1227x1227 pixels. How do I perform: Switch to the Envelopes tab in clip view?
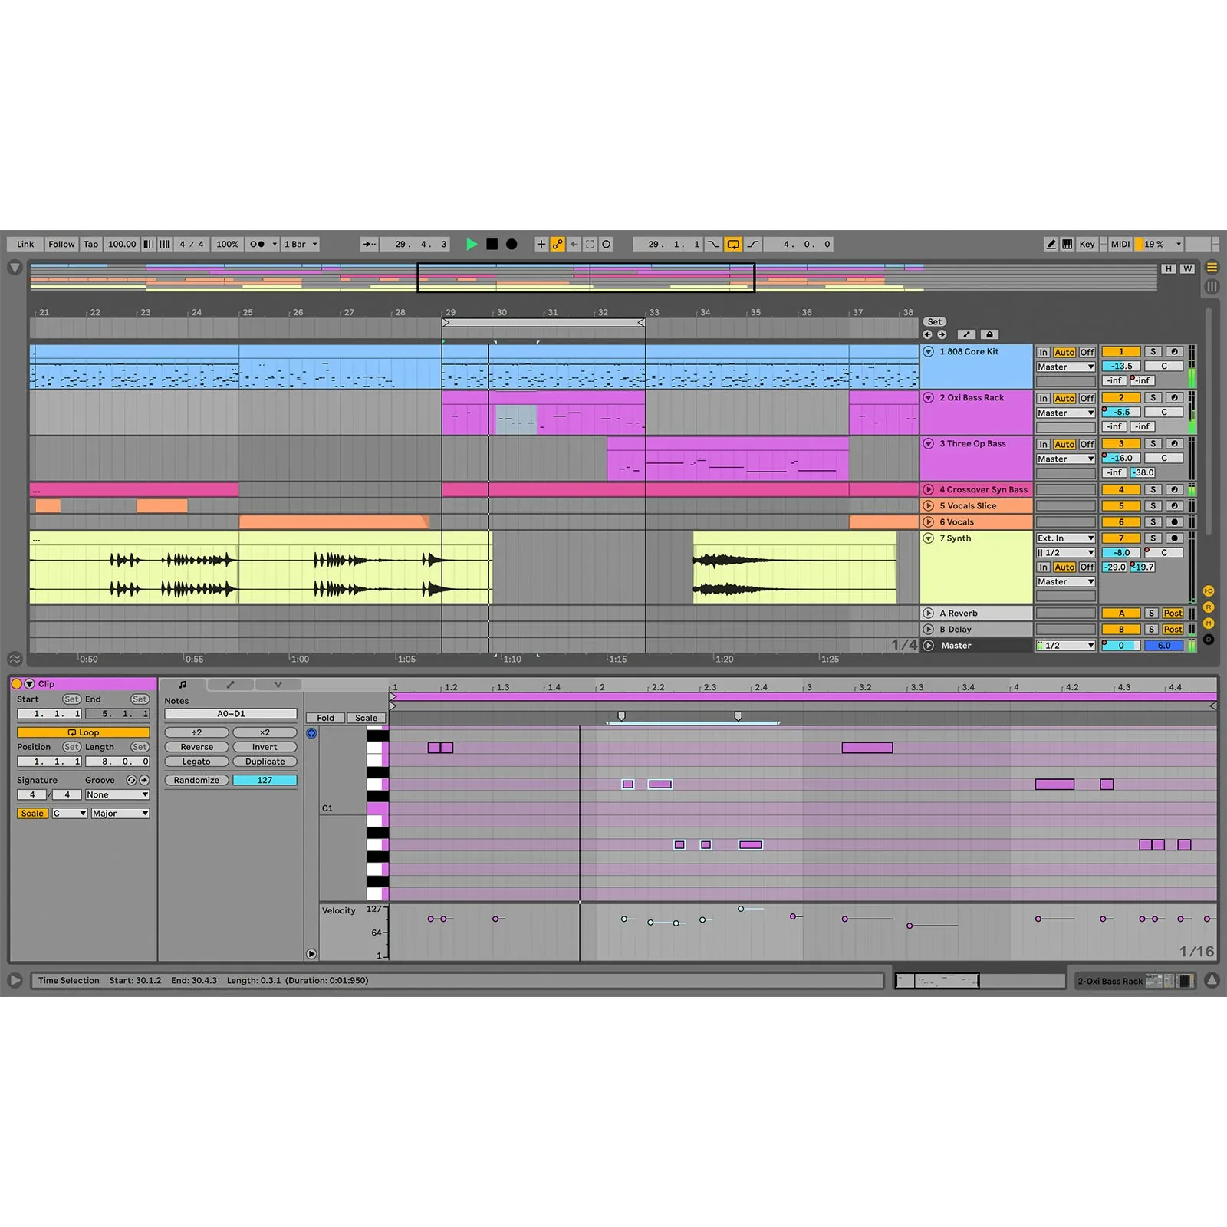[x=230, y=685]
